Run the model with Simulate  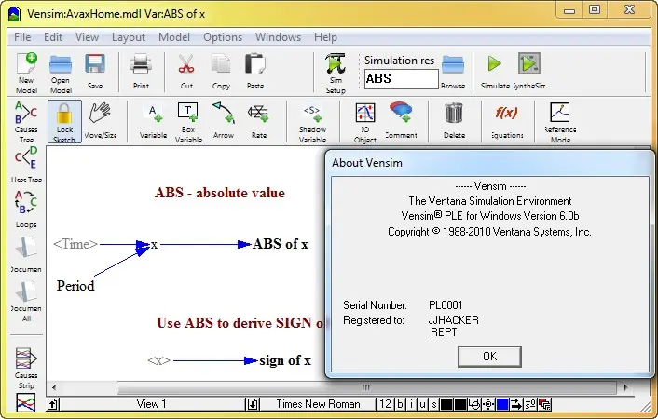(495, 72)
